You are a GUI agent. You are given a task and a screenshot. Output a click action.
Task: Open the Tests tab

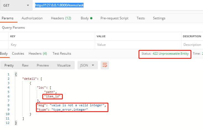tap(140, 18)
